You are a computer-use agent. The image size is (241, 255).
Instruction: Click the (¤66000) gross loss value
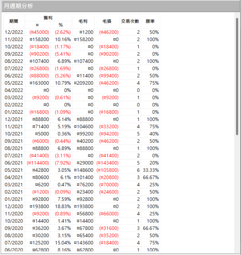(109, 214)
